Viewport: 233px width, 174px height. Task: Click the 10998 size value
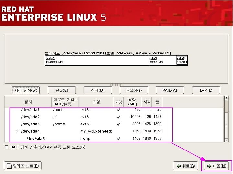coord(135,117)
